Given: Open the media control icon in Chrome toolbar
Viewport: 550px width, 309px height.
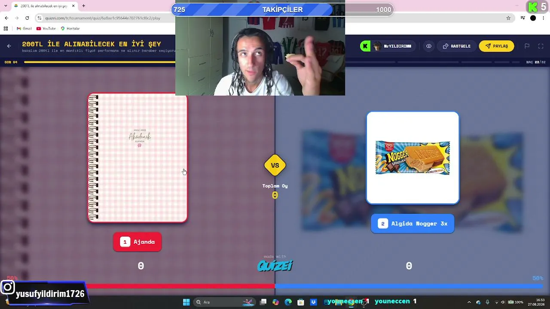Looking at the screenshot, I should [522, 18].
